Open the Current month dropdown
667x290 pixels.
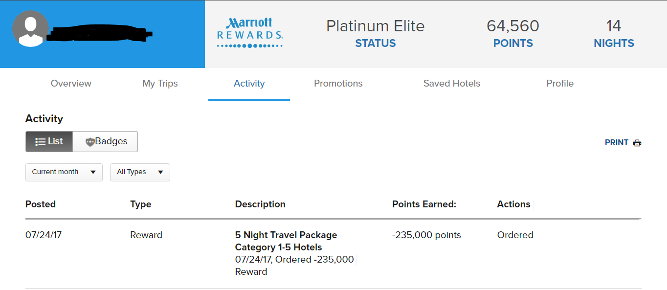pos(64,172)
